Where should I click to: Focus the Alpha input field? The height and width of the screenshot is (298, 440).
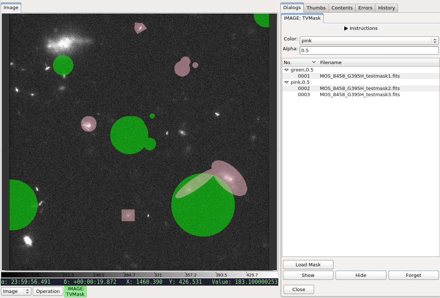pyautogui.click(x=369, y=51)
